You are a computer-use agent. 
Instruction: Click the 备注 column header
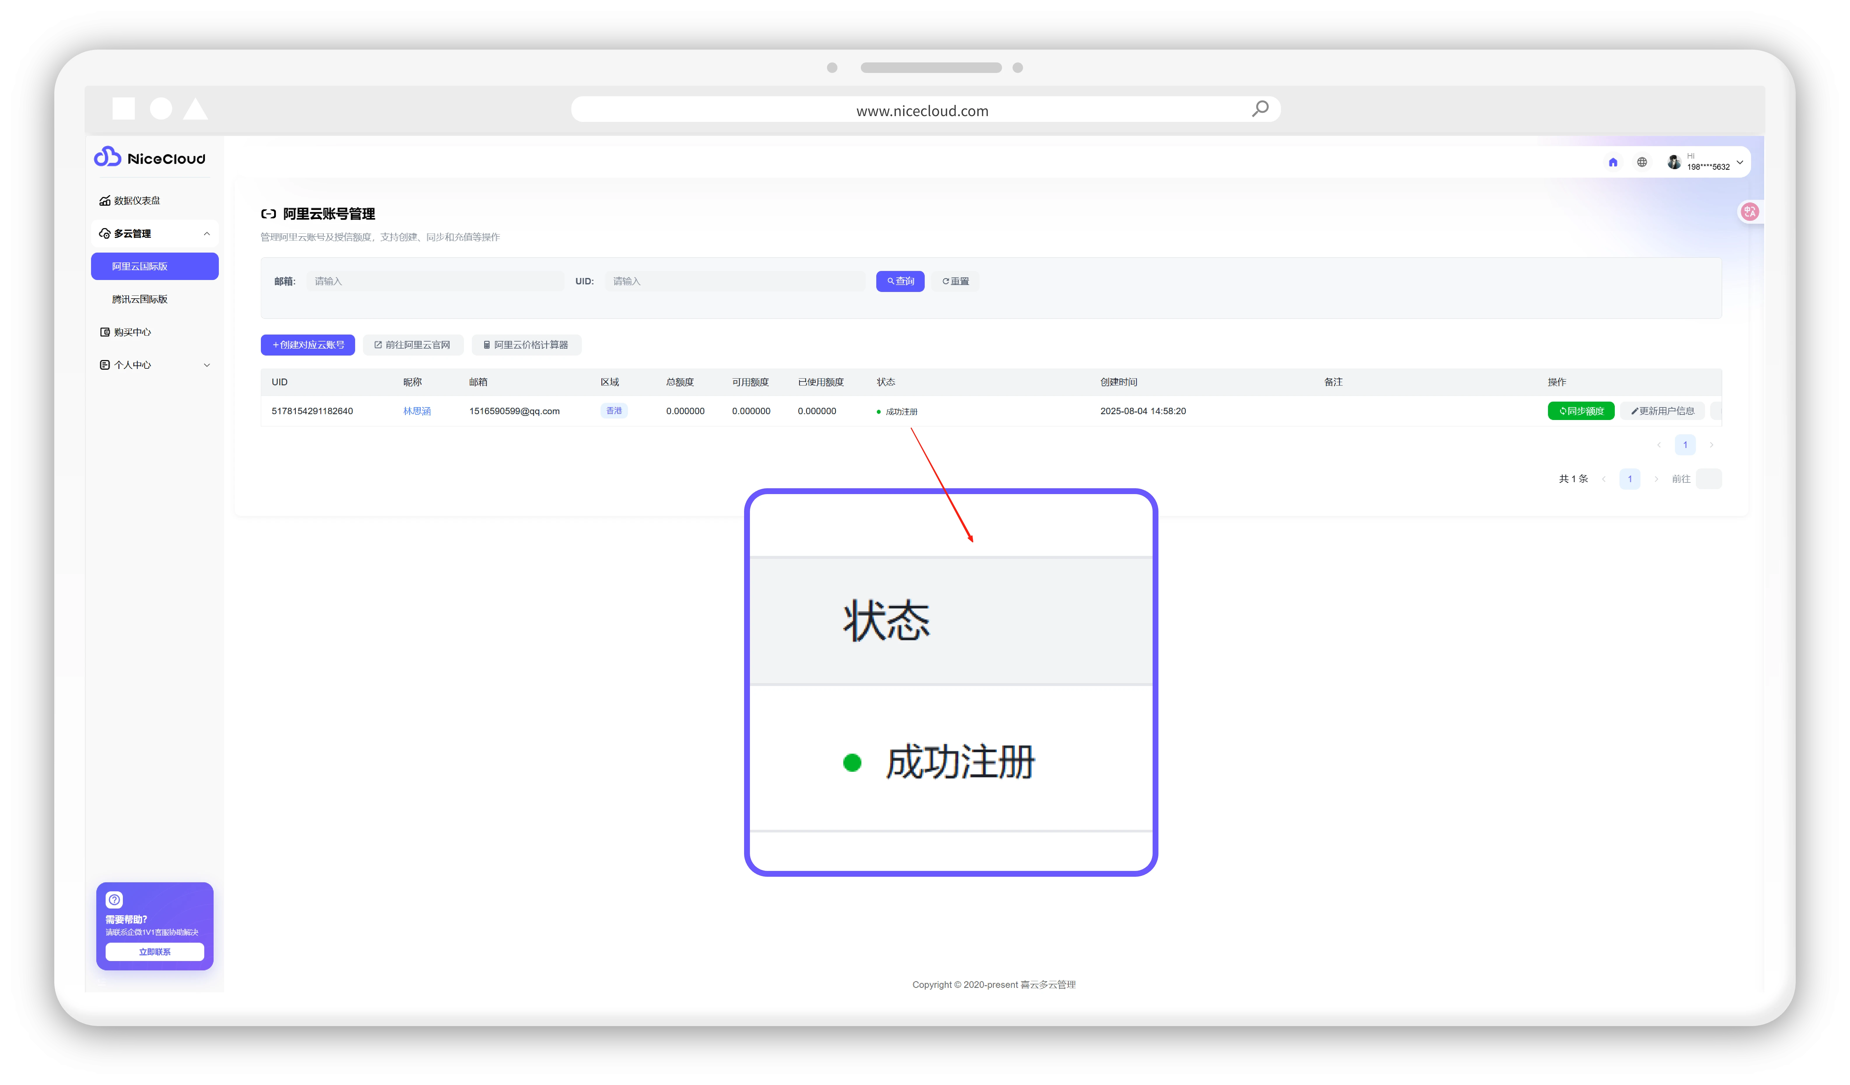click(x=1333, y=382)
